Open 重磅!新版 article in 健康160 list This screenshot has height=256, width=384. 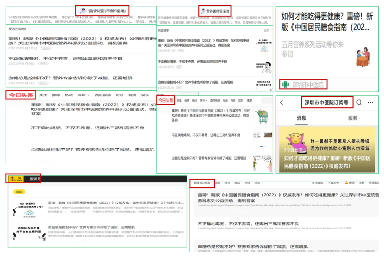[288, 198]
